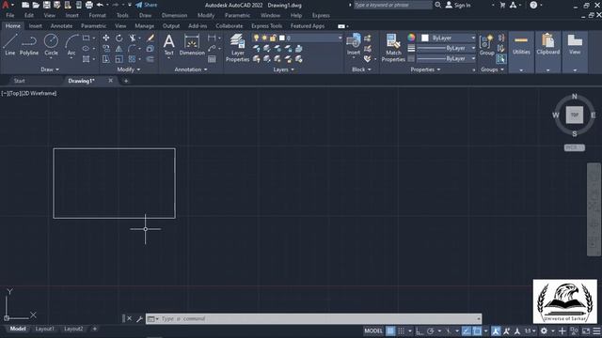Screen dimensions: 602x338
Task: Toggle the layer lock padlock icon
Action: click(273, 38)
